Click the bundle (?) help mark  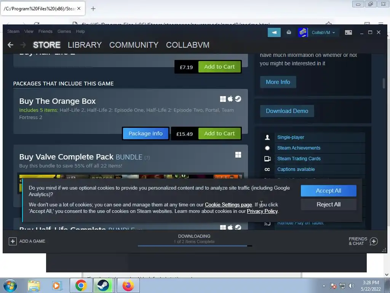[147, 158]
